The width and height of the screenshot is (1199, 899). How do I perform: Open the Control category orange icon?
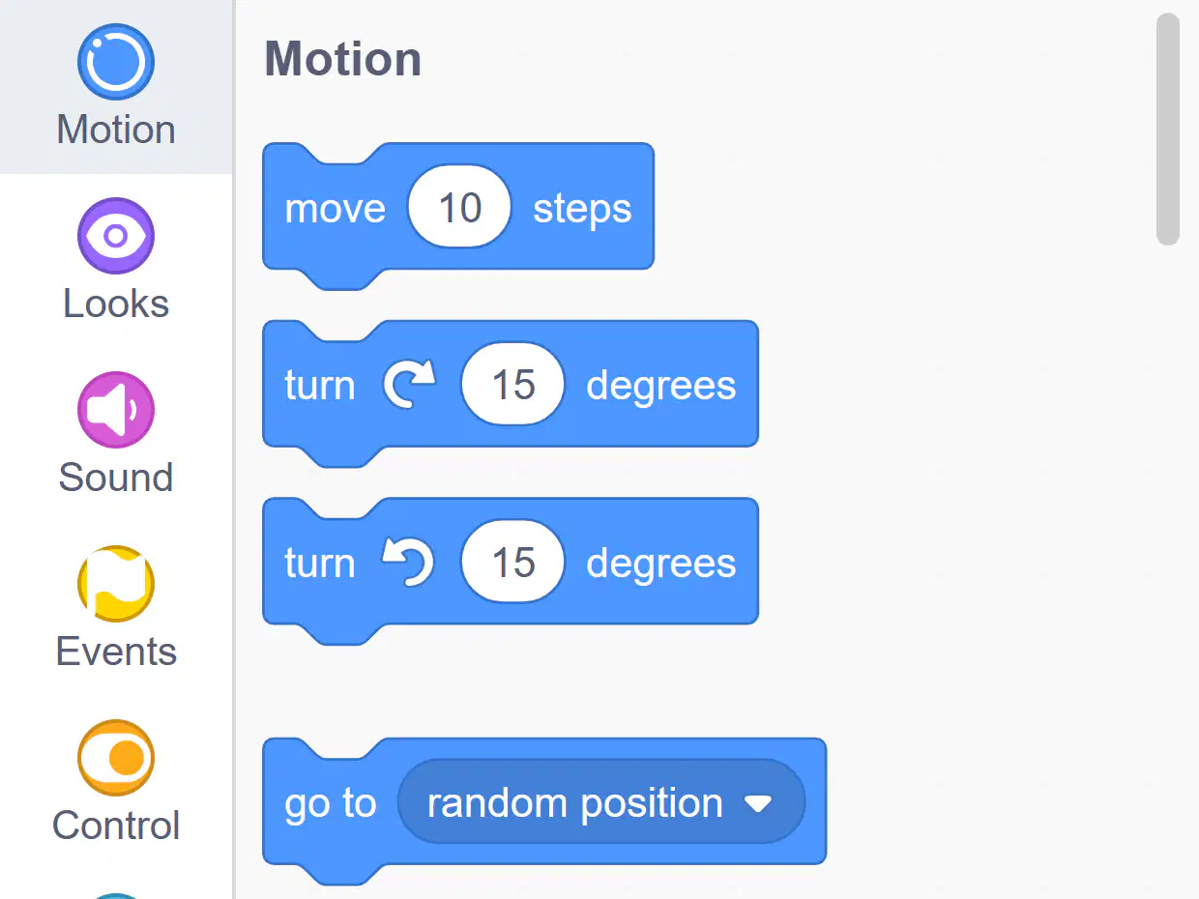116,758
